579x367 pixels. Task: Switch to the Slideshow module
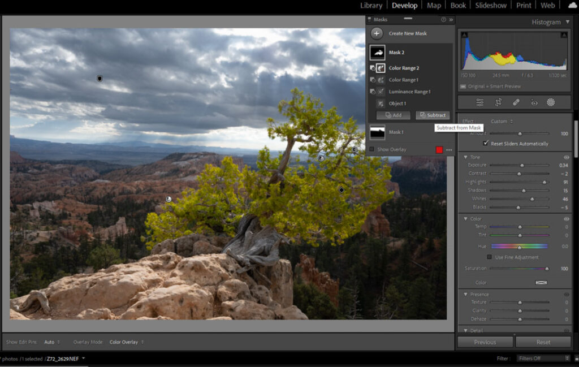(491, 5)
